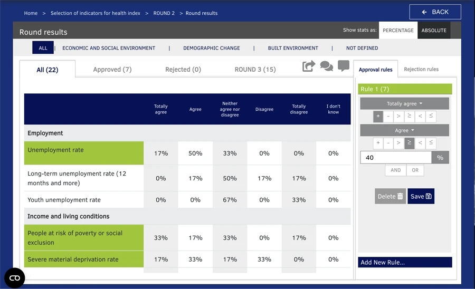Click the AND connector button

click(x=396, y=170)
